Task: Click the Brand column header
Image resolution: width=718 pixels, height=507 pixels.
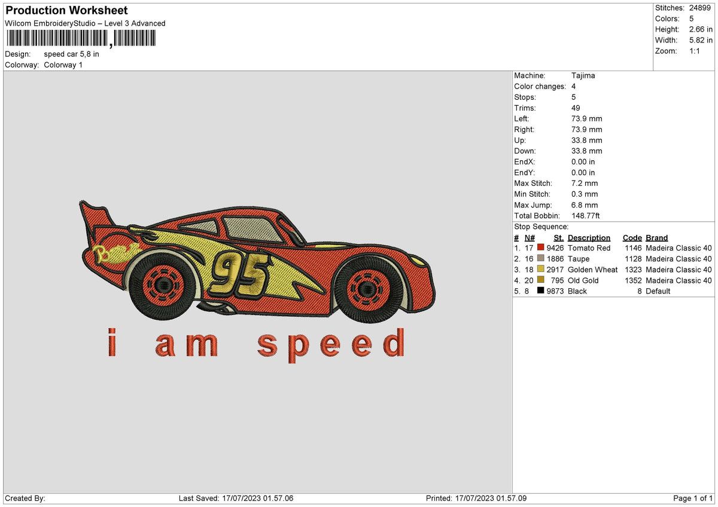Action: (656, 237)
